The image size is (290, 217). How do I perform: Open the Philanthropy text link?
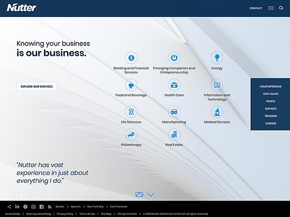[x=131, y=145]
